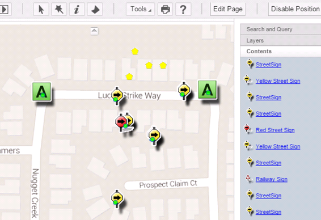Open help via the question mark icon
The height and width of the screenshot is (220, 321).
coord(183,9)
